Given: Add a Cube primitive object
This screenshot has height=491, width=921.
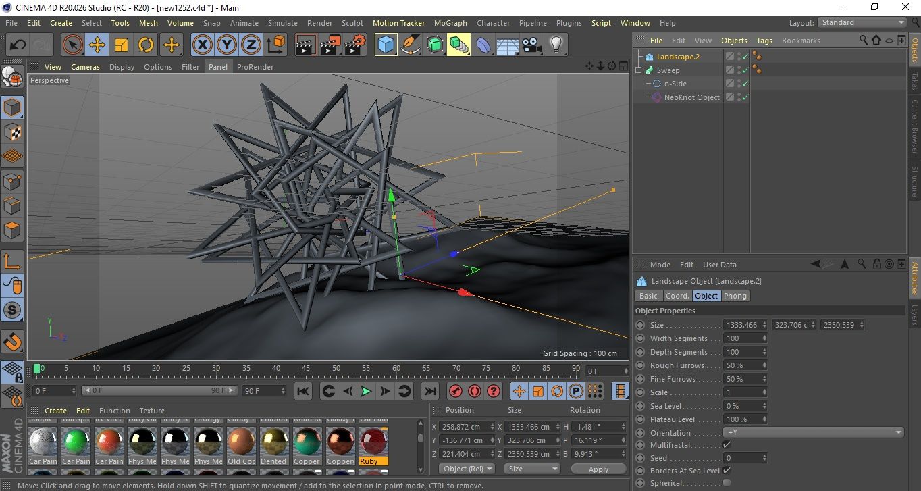Looking at the screenshot, I should click(386, 45).
